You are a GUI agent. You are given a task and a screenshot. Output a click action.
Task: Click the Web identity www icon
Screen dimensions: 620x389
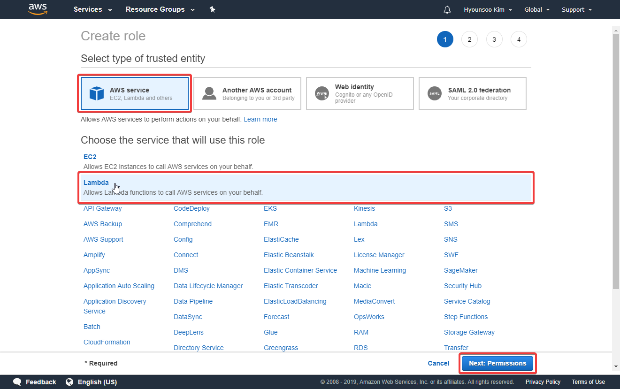click(322, 93)
